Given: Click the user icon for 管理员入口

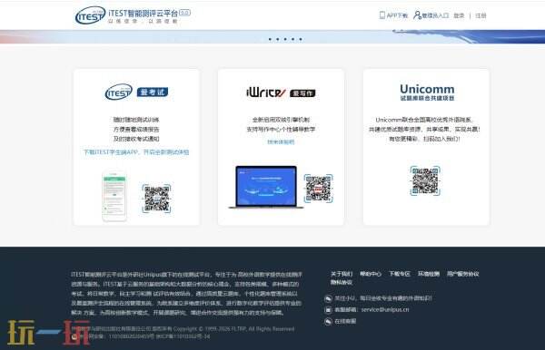Looking at the screenshot, I should coord(417,15).
